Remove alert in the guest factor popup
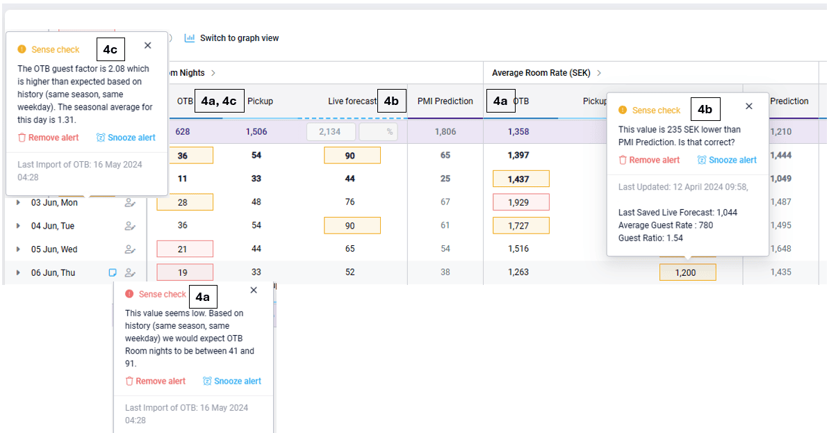The width and height of the screenshot is (829, 433). (x=49, y=138)
